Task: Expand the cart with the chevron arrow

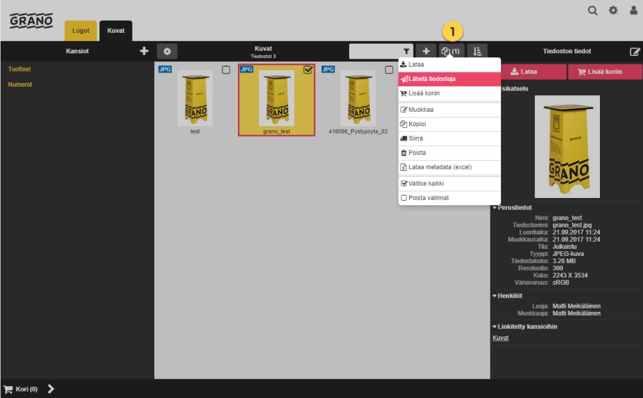Action: (50, 388)
